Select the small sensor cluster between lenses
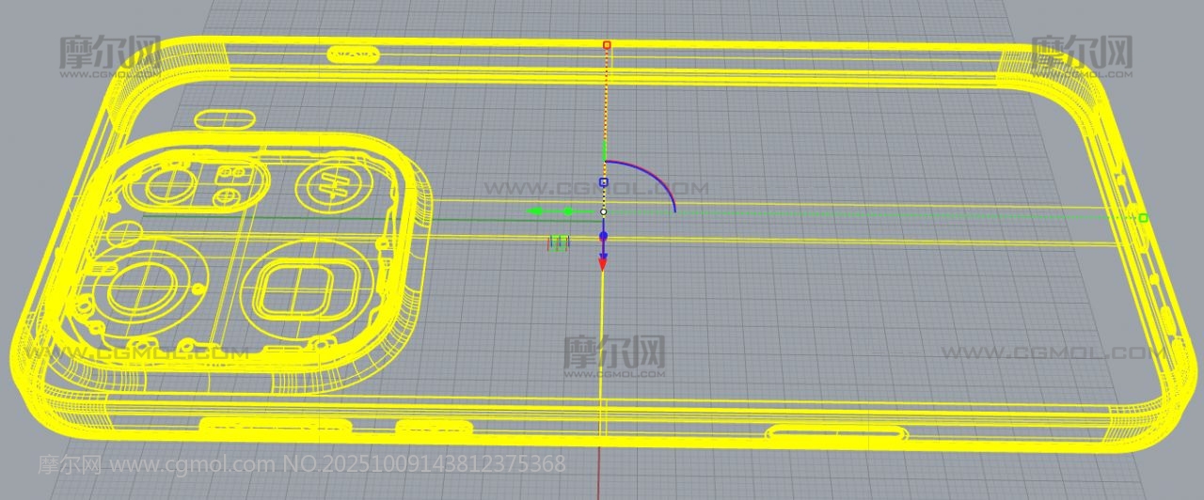The image size is (1204, 500). coord(229,184)
